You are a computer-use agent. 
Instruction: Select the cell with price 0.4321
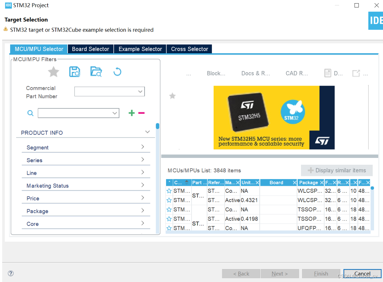(249, 200)
